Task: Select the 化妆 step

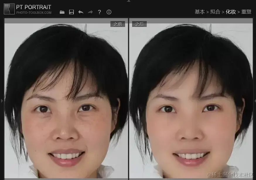Action: (x=231, y=12)
